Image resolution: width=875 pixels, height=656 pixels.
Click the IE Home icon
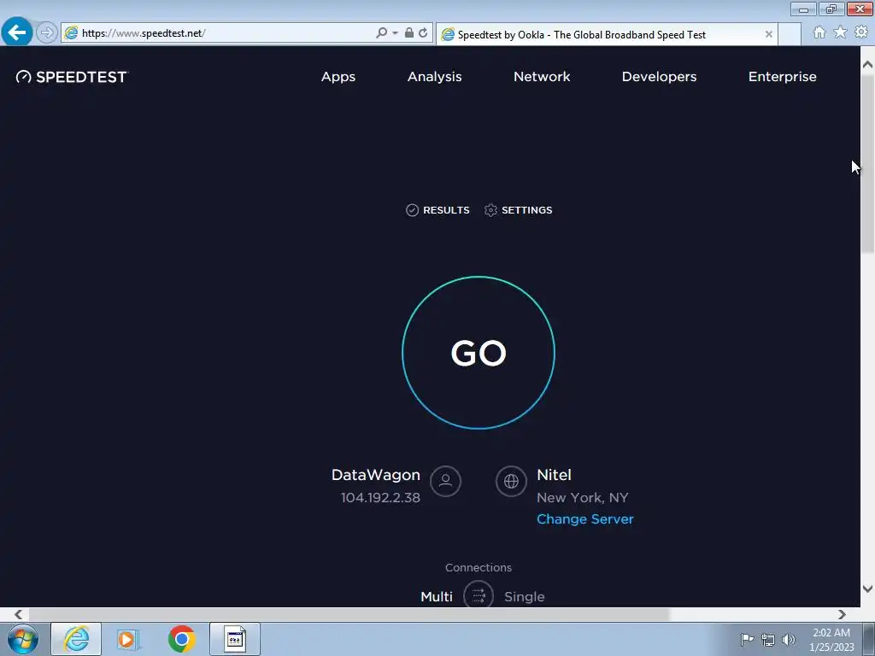pos(819,32)
